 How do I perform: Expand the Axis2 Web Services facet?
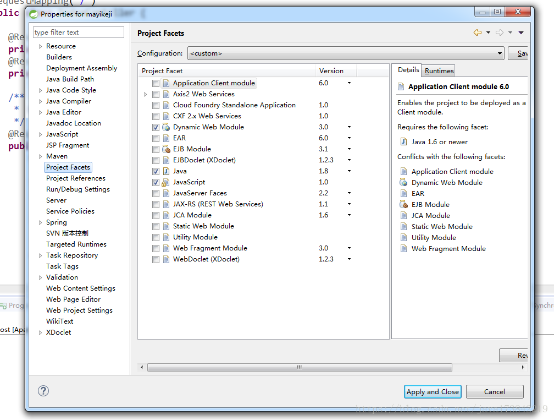[x=145, y=94]
